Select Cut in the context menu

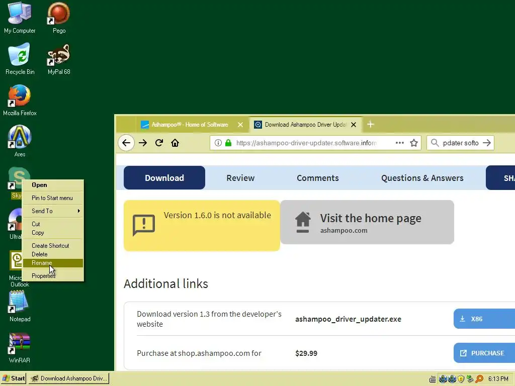pos(53,224)
